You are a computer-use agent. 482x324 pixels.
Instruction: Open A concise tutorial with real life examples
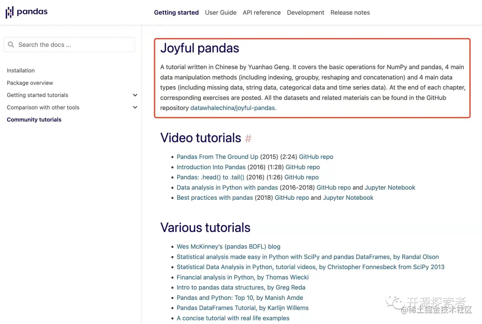tap(233, 318)
